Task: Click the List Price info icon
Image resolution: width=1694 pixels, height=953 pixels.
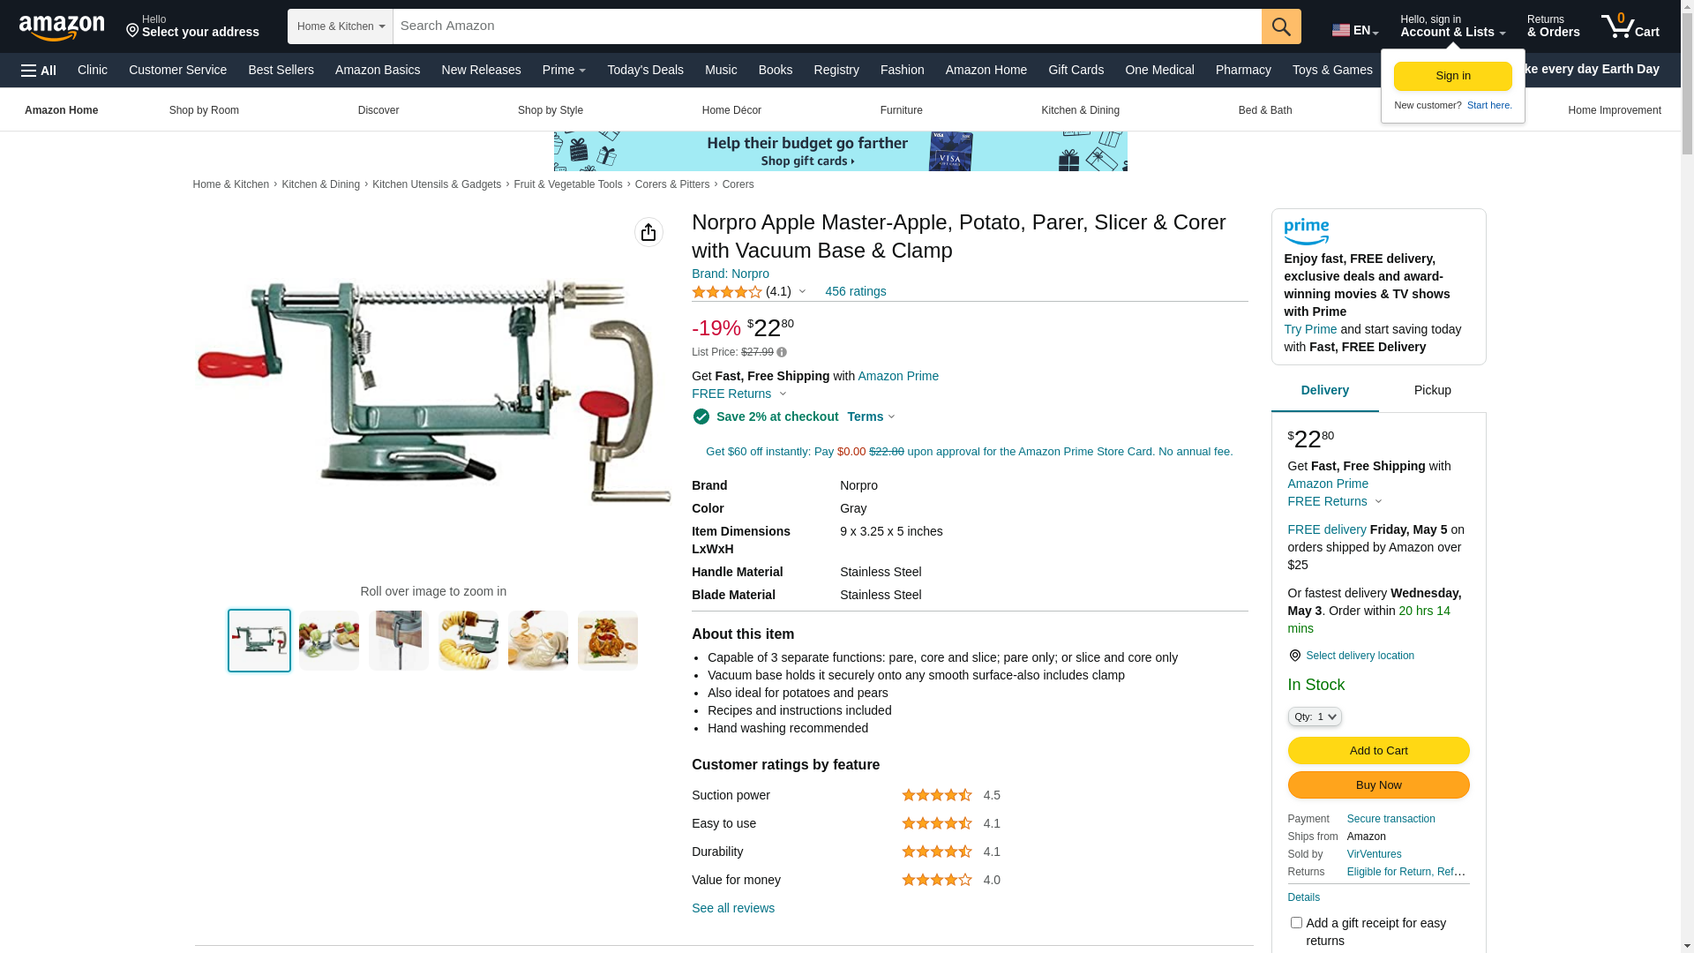Action: pyautogui.click(x=782, y=352)
